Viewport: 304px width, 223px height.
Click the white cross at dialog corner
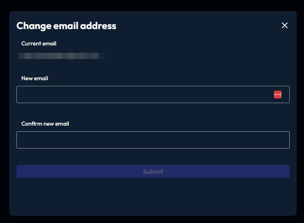[284, 25]
